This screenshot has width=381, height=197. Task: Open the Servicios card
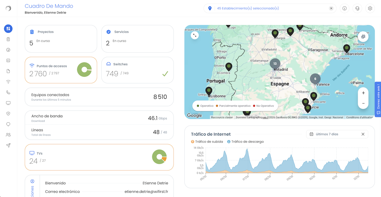click(137, 39)
